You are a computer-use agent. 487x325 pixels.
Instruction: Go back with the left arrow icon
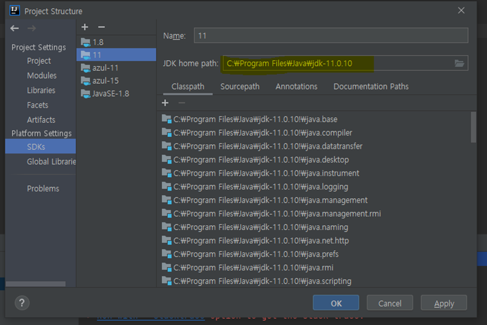tap(15, 28)
